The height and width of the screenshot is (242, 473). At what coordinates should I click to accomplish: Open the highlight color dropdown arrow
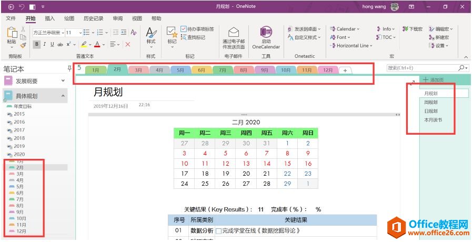pos(90,45)
